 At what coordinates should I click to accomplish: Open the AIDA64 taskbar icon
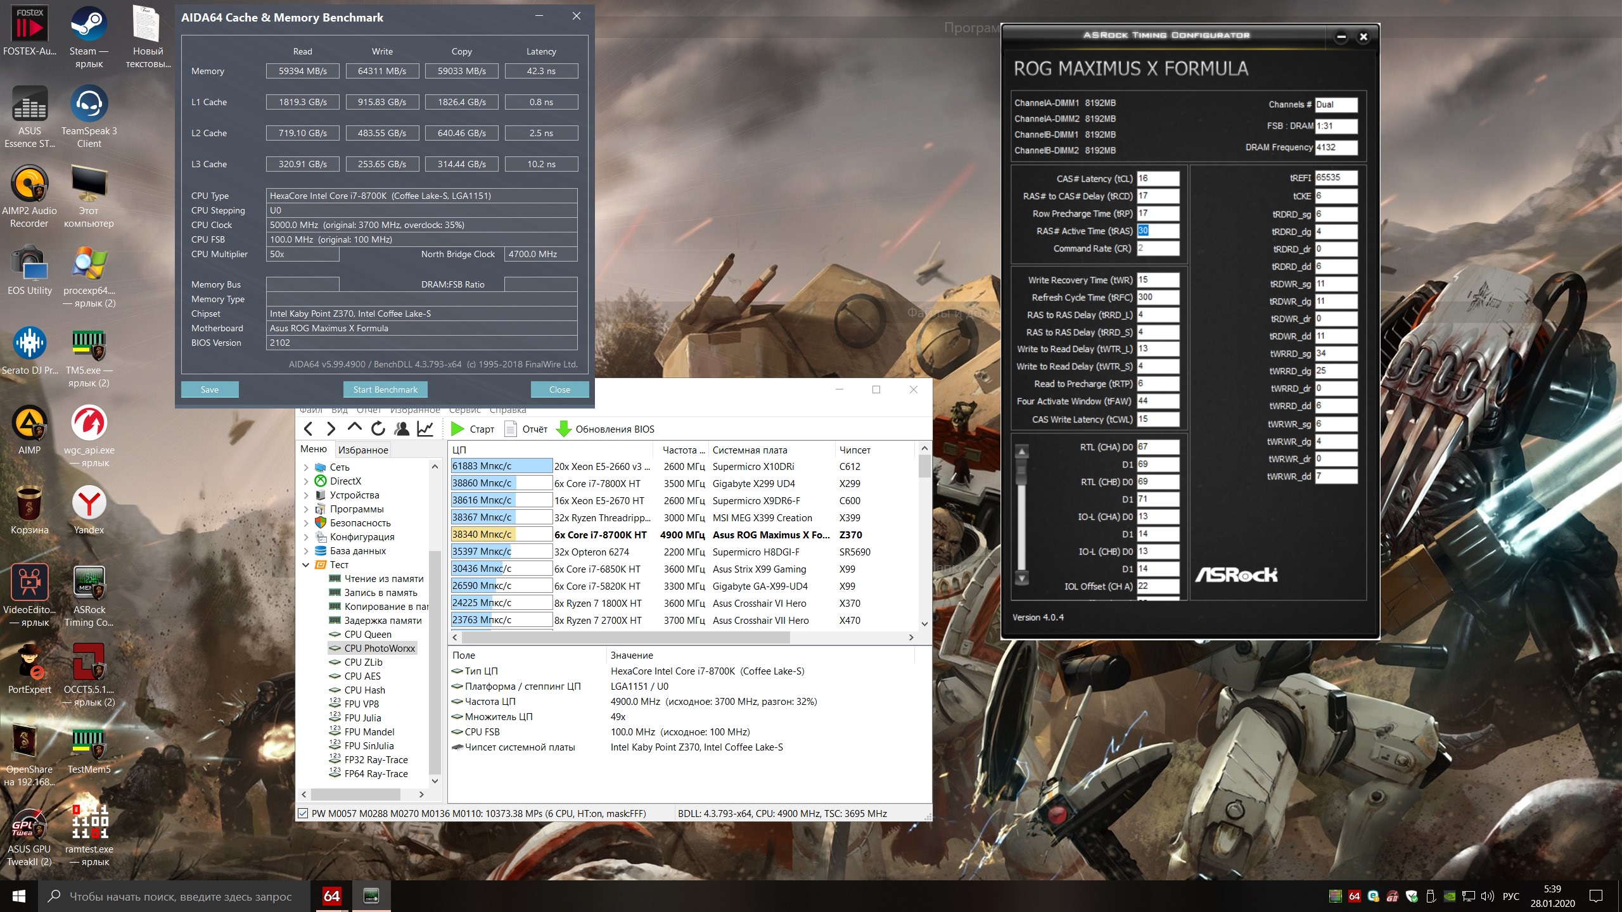[332, 896]
